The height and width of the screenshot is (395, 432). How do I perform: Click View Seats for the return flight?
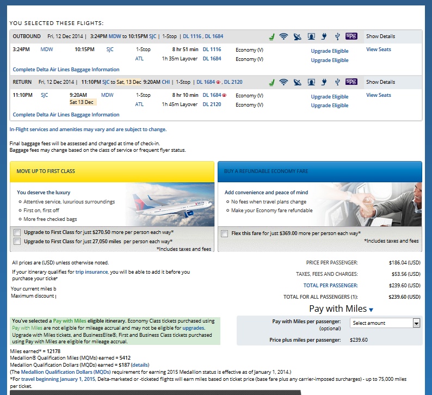tap(378, 95)
